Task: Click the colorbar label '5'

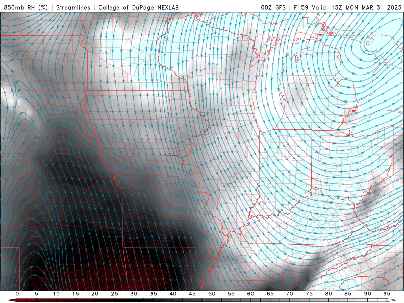Action: 36,294
